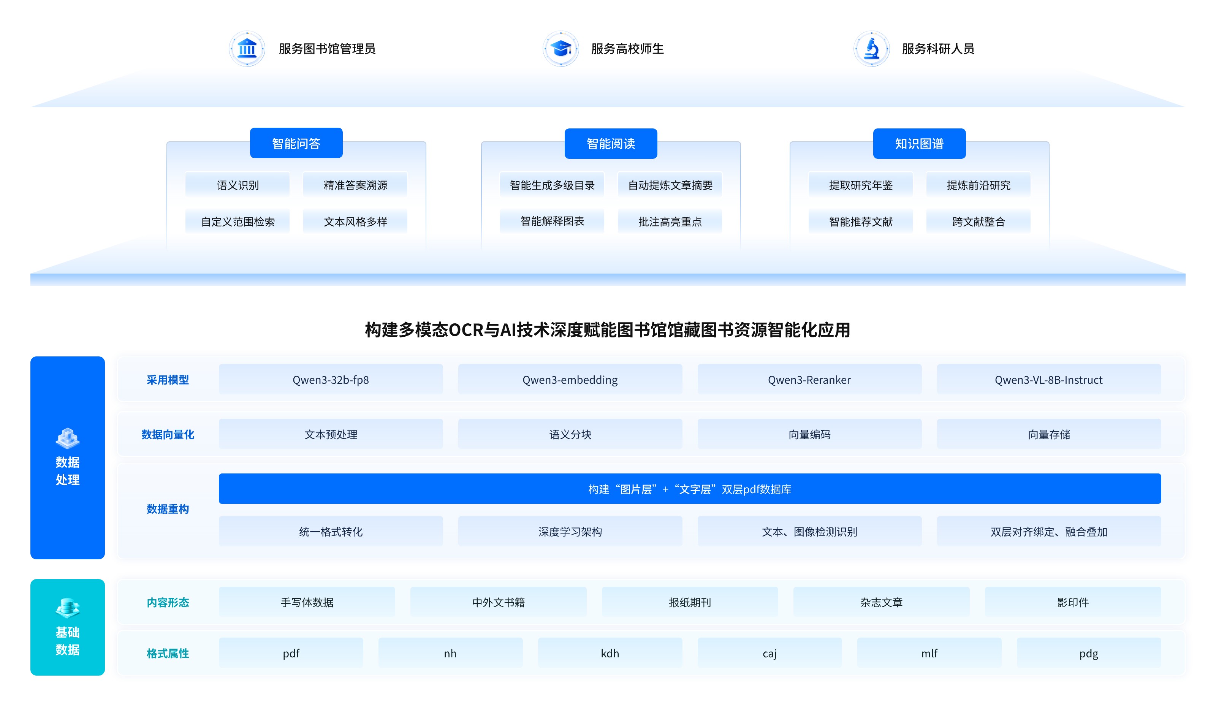Click 文本预处理 cell
Image resolution: width=1216 pixels, height=706 pixels.
click(331, 434)
